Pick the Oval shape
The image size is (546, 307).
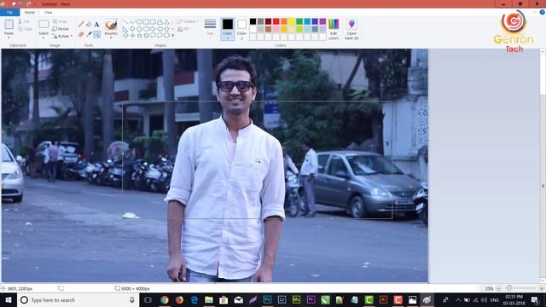pos(139,22)
